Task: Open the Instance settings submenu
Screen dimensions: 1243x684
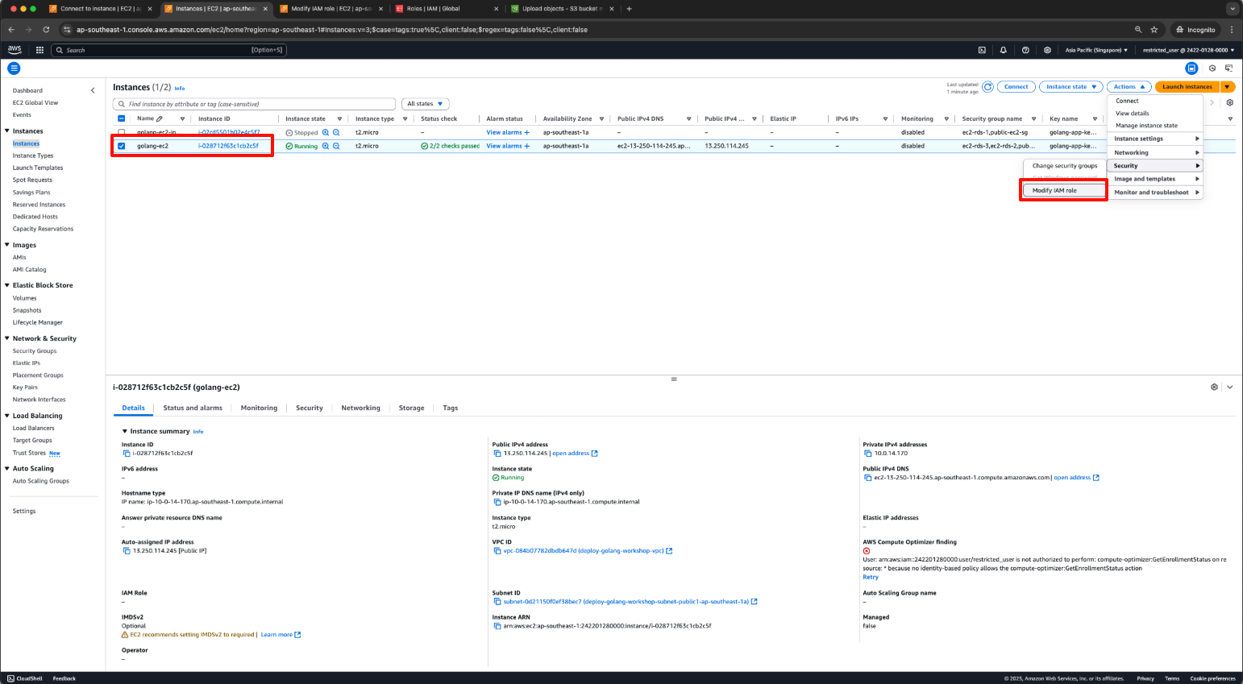Action: pyautogui.click(x=1156, y=139)
